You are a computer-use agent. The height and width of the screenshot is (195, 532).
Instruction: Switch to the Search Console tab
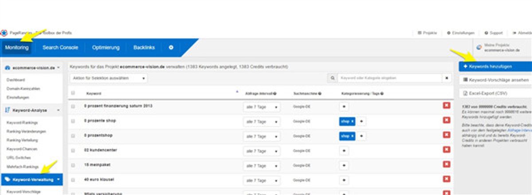(60, 47)
